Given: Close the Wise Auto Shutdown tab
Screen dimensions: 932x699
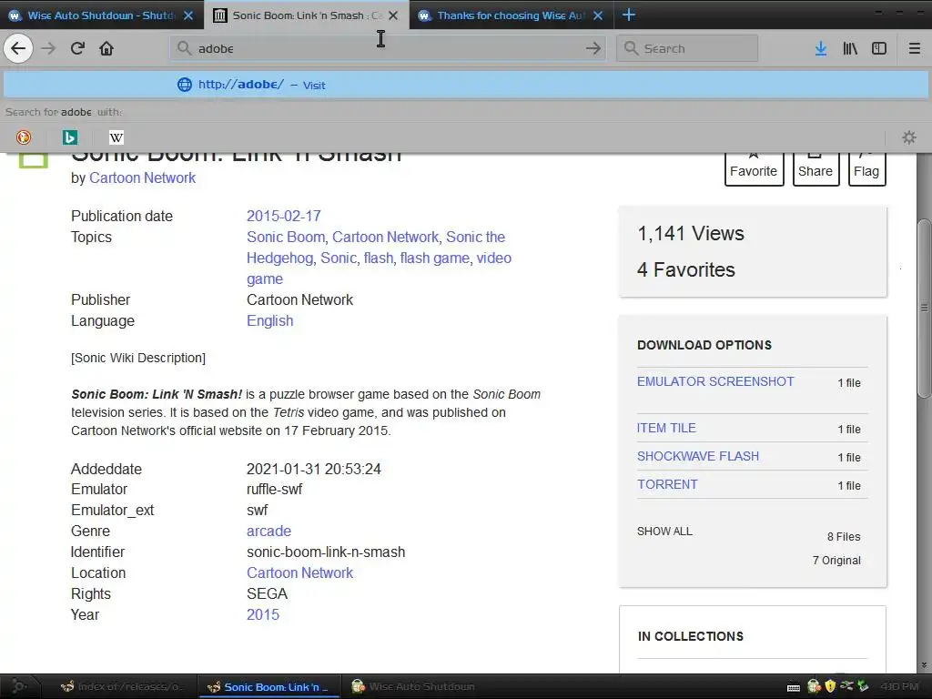Looking at the screenshot, I should pos(188,15).
